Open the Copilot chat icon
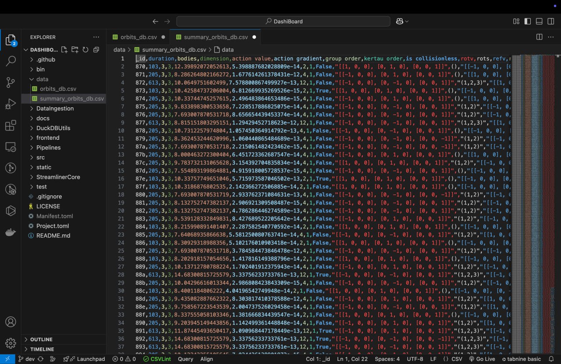561x364 pixels. (x=399, y=21)
